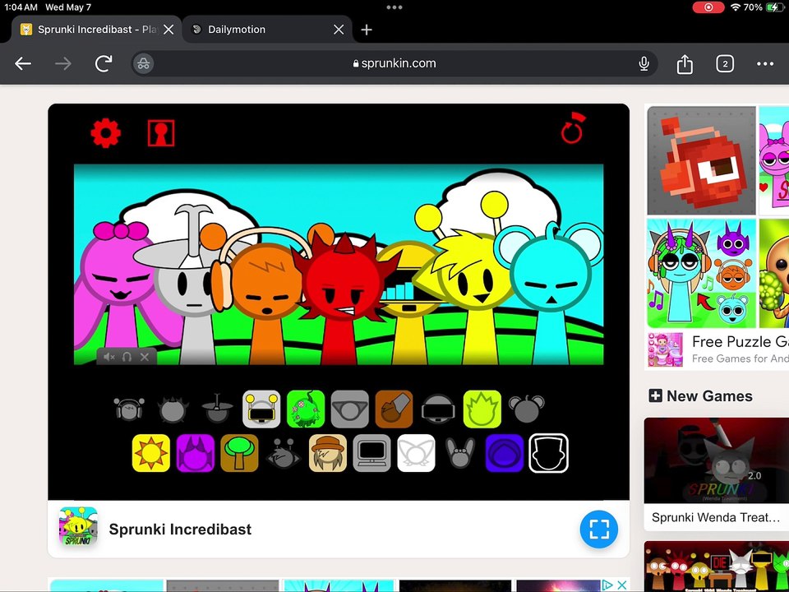This screenshot has height=592, width=789.
Task: Select the grayed mouse ears character icon
Action: [x=526, y=409]
